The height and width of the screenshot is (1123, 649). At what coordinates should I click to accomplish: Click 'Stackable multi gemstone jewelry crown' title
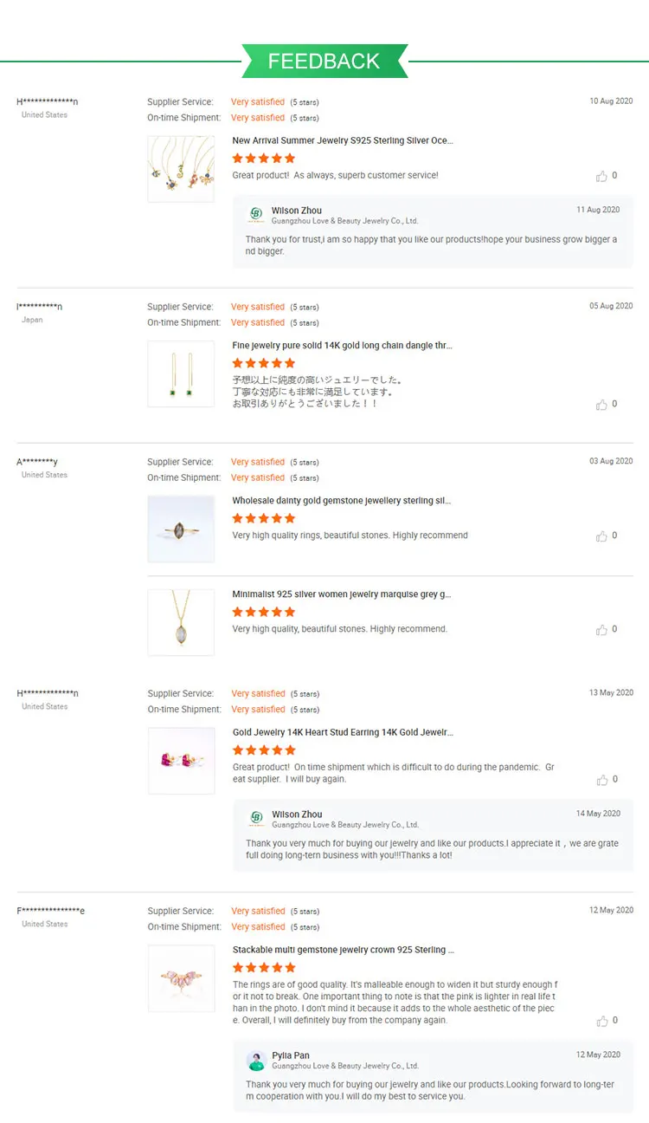point(343,950)
